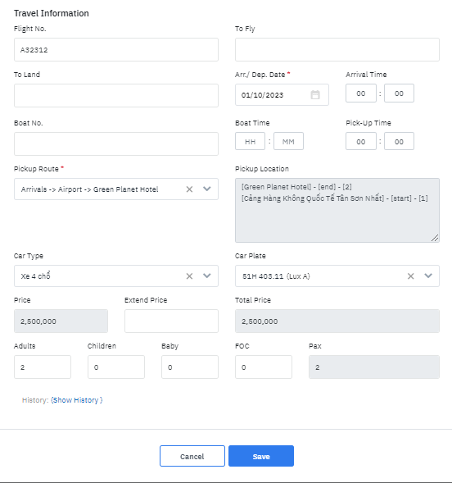Click the Save button
The image size is (452, 483).
(x=261, y=456)
